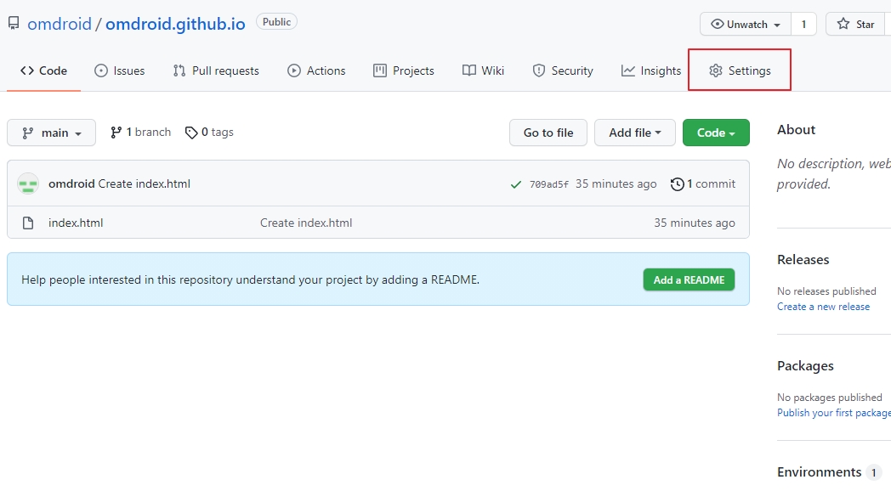Image resolution: width=891 pixels, height=491 pixels.
Task: Open the 1 commit history link
Action: tap(703, 183)
